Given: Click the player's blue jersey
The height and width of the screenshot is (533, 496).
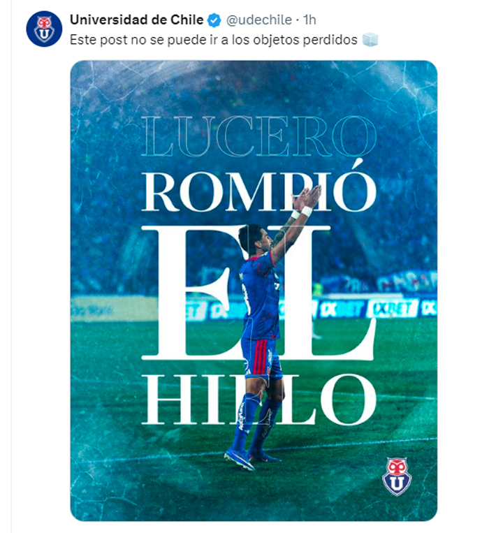Looking at the screenshot, I should [x=260, y=295].
